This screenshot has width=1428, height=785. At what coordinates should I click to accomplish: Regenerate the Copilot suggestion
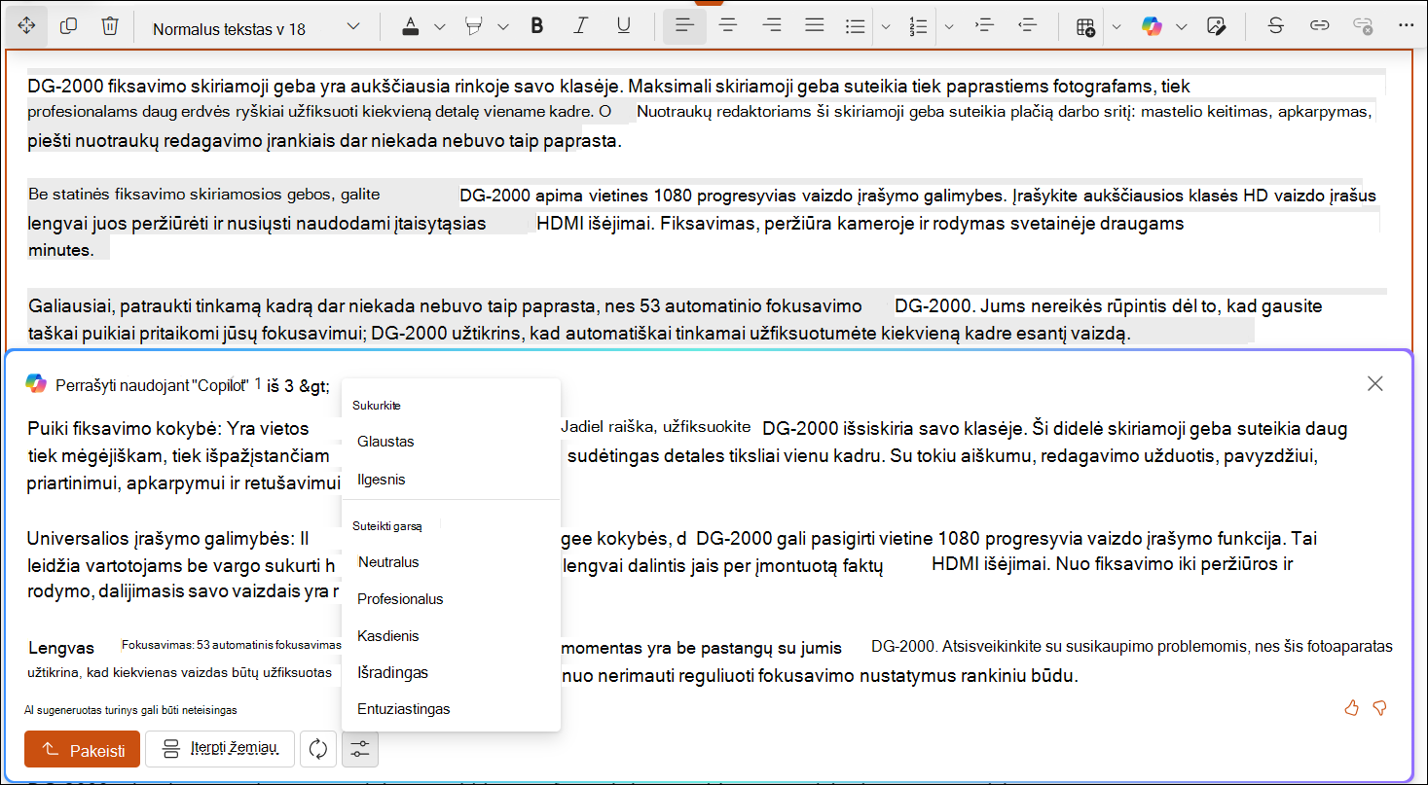pos(318,749)
